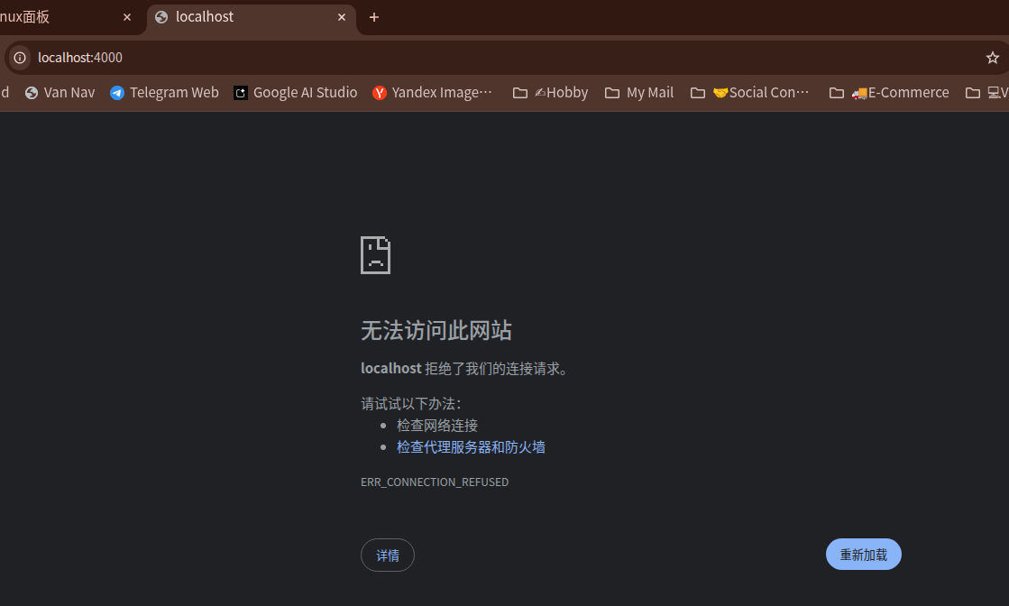Viewport: 1009px width, 606px height.
Task: Open the 检查代理服务器和防火墙 link
Action: click(x=471, y=447)
